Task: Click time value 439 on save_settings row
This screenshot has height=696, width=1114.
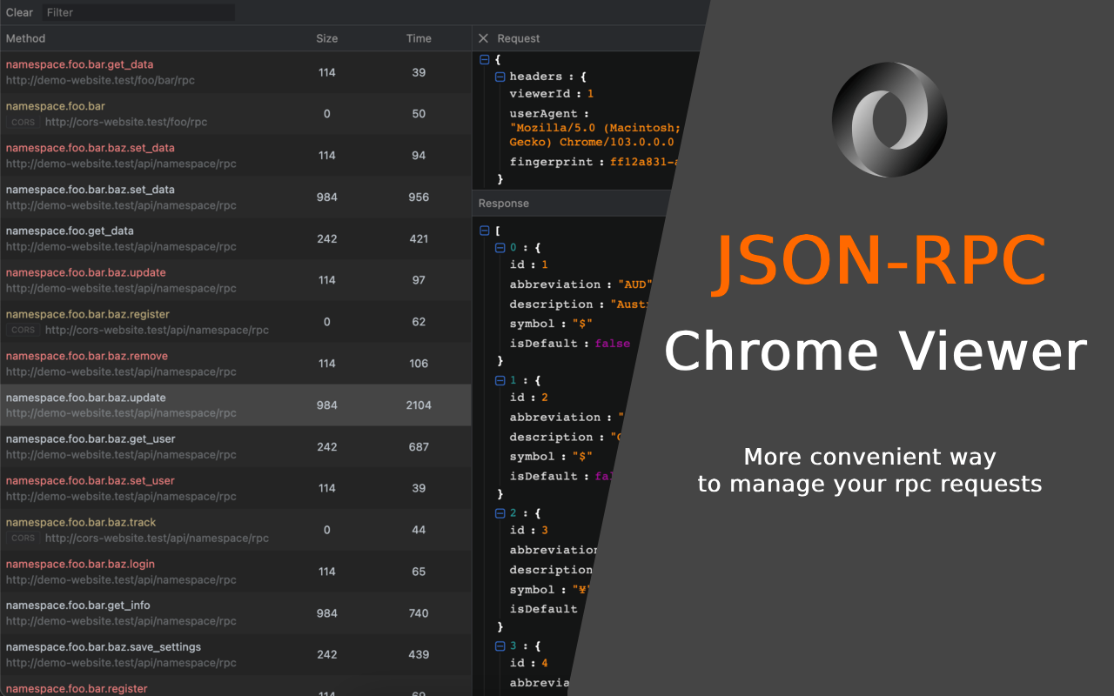Action: pyautogui.click(x=419, y=655)
